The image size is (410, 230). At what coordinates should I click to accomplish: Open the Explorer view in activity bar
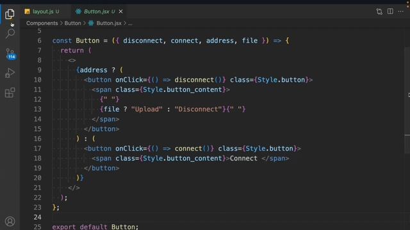[10, 14]
